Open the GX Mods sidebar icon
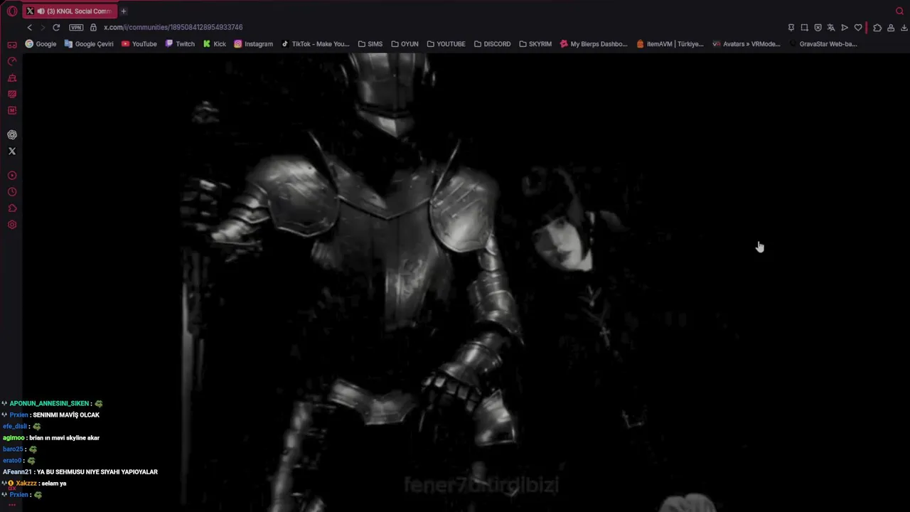Image resolution: width=910 pixels, height=512 pixels. pos(12,94)
